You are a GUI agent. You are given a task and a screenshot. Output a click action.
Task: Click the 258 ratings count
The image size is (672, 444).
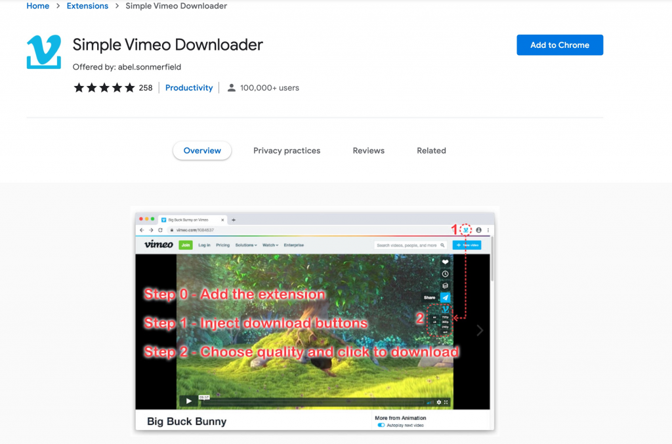click(146, 88)
